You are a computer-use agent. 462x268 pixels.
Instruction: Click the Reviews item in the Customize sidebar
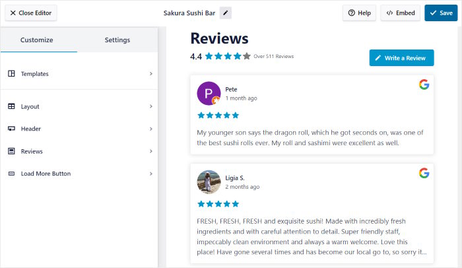click(x=79, y=151)
